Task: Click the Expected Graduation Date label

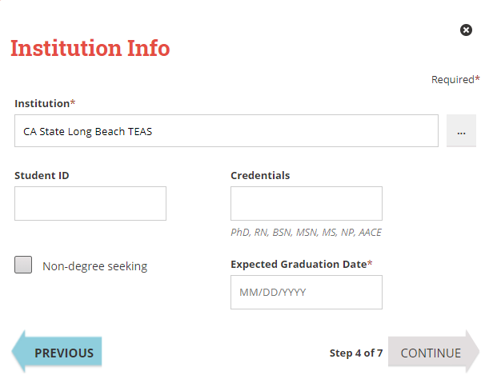Action: tap(298, 264)
